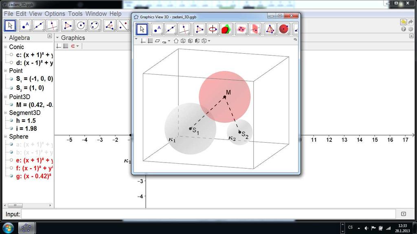Viewport: 417px width, 234px height.
Task: Toggle visibility of point S2
Action: click(x=11, y=88)
